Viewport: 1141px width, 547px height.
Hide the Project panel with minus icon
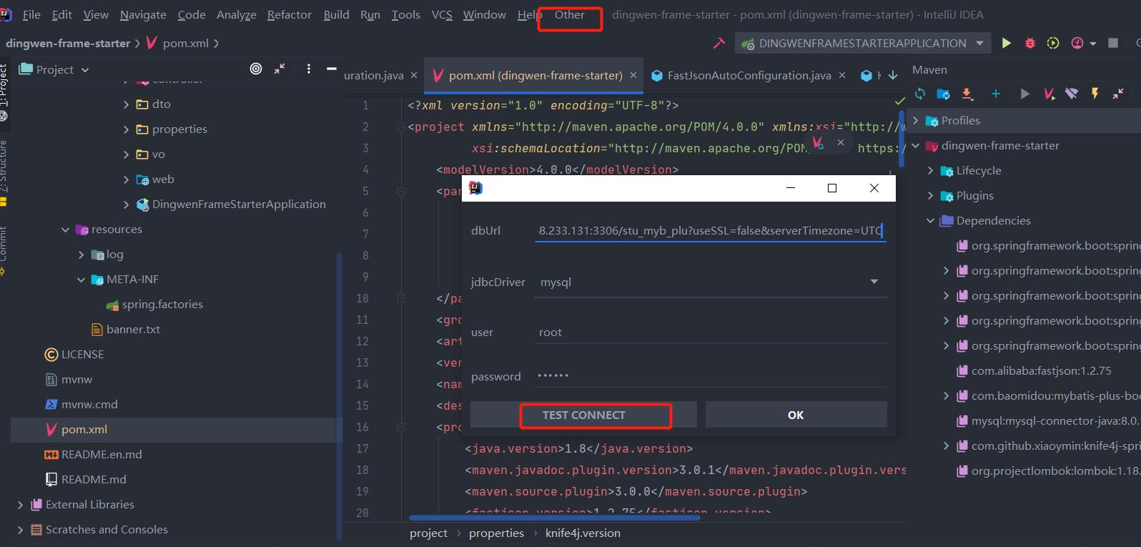coord(332,69)
